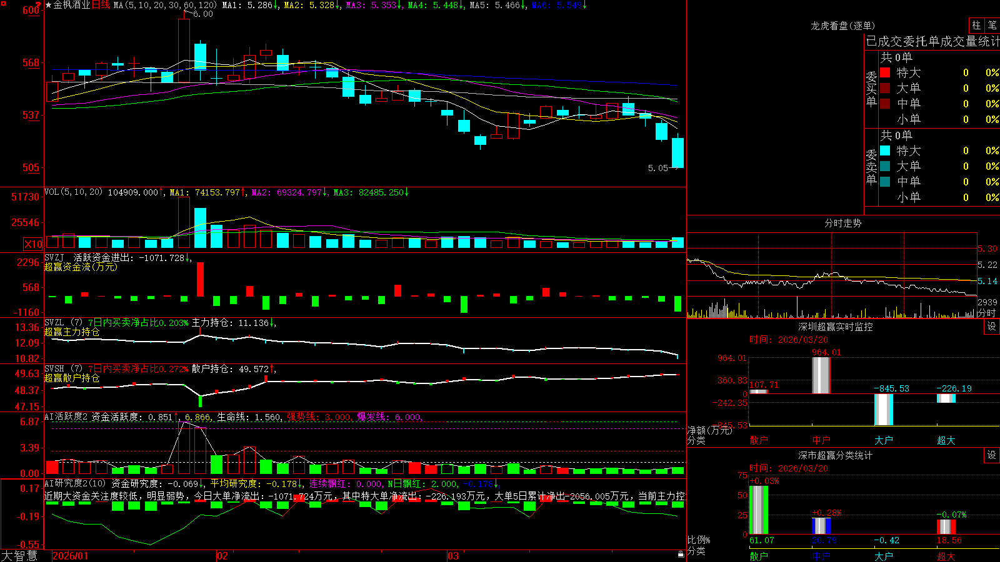Open MA(5,10,20,30,60,120) indicator parameters
The image size is (1000, 562).
point(165,5)
